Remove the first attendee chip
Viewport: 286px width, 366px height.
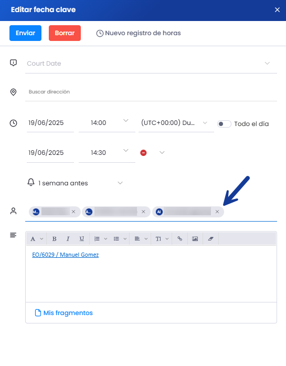tap(73, 212)
